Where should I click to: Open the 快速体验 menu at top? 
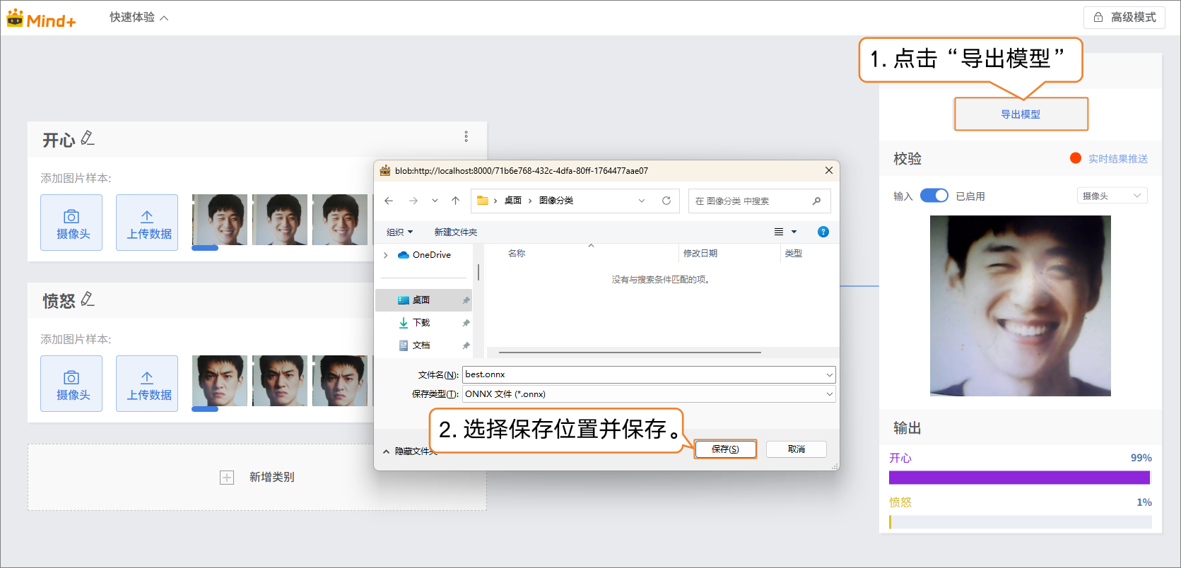tap(139, 18)
